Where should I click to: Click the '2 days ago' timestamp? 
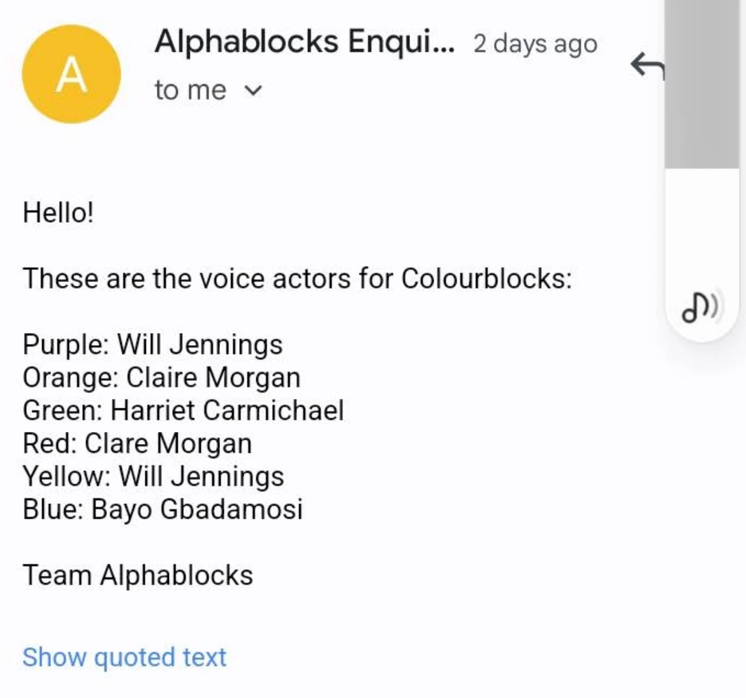[x=534, y=43]
